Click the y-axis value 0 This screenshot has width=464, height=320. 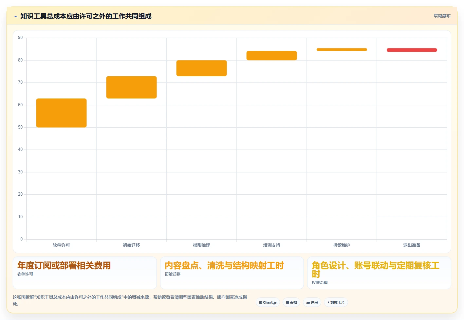[x=22, y=239]
